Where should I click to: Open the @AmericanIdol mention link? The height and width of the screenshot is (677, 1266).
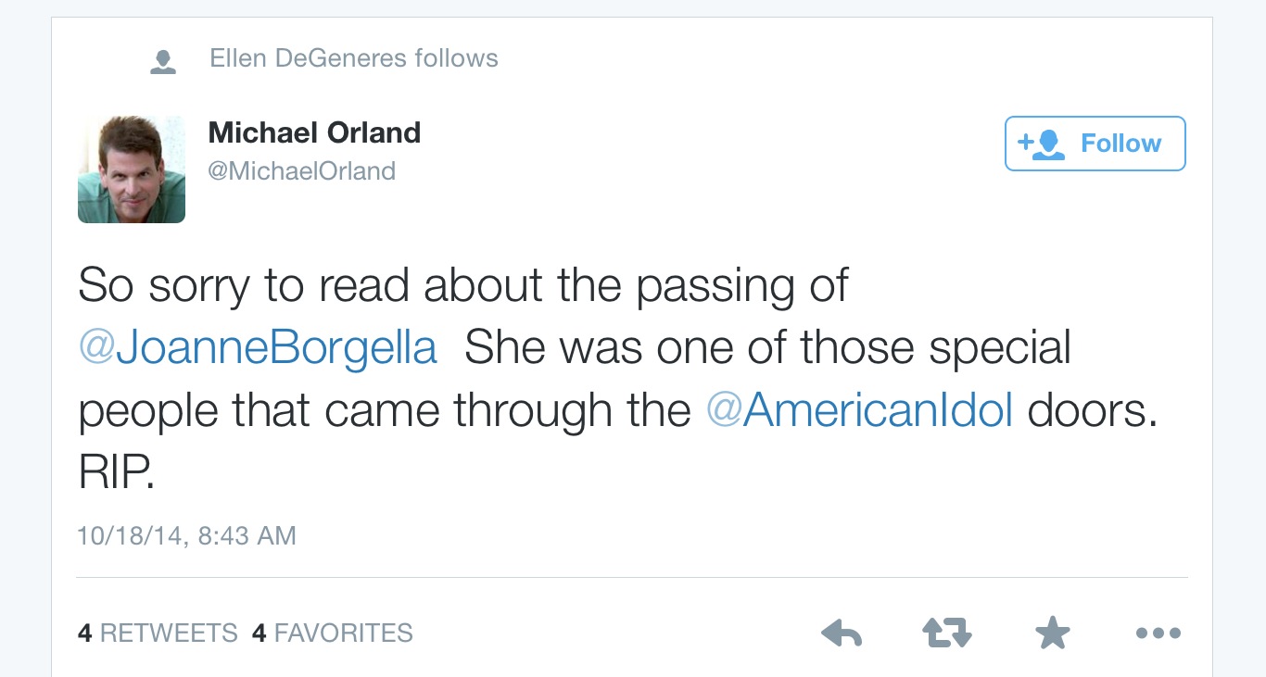(x=859, y=410)
